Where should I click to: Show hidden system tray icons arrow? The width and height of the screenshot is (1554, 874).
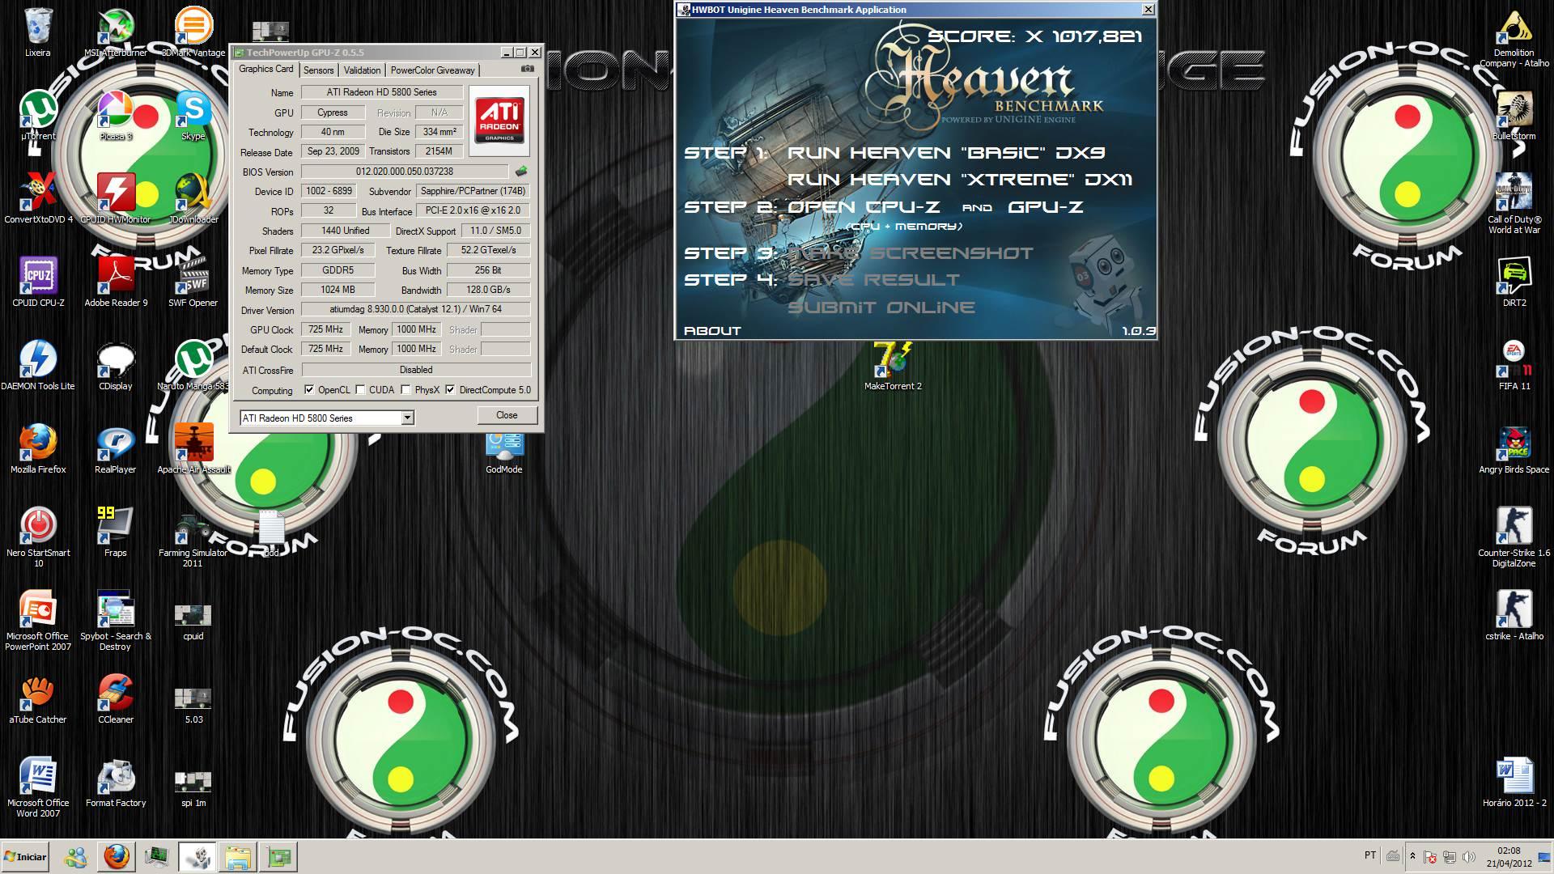(x=1413, y=856)
